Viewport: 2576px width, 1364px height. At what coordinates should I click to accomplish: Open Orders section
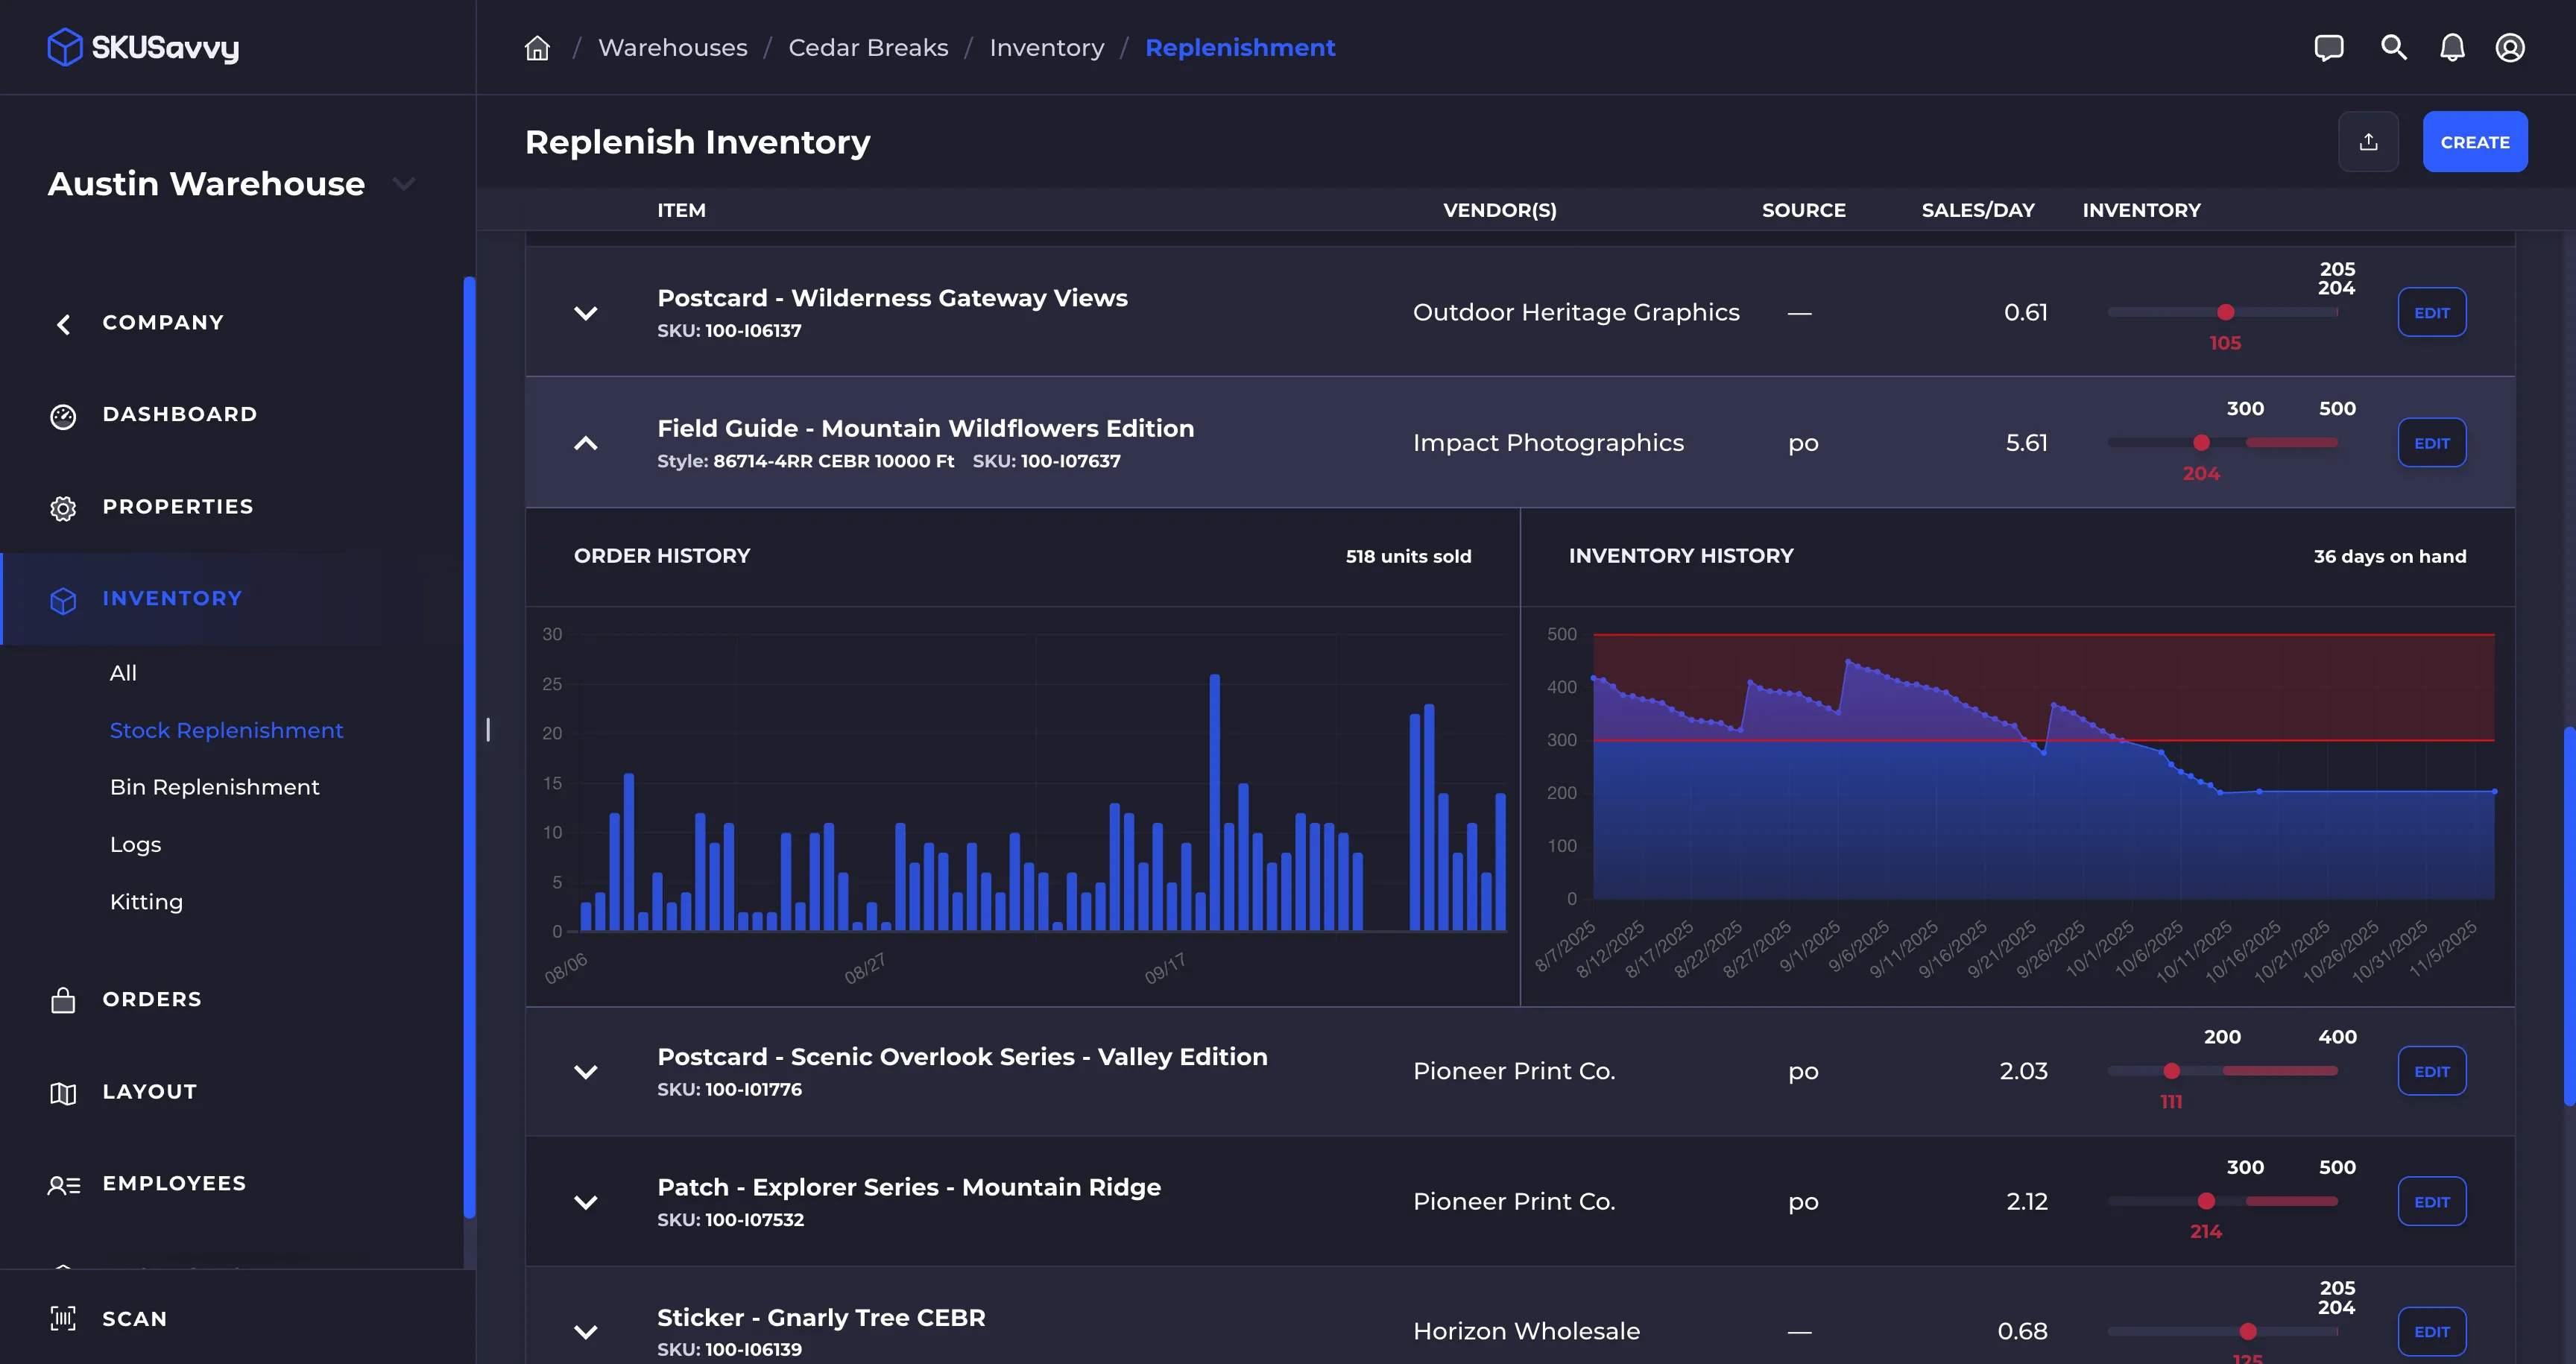point(152,999)
